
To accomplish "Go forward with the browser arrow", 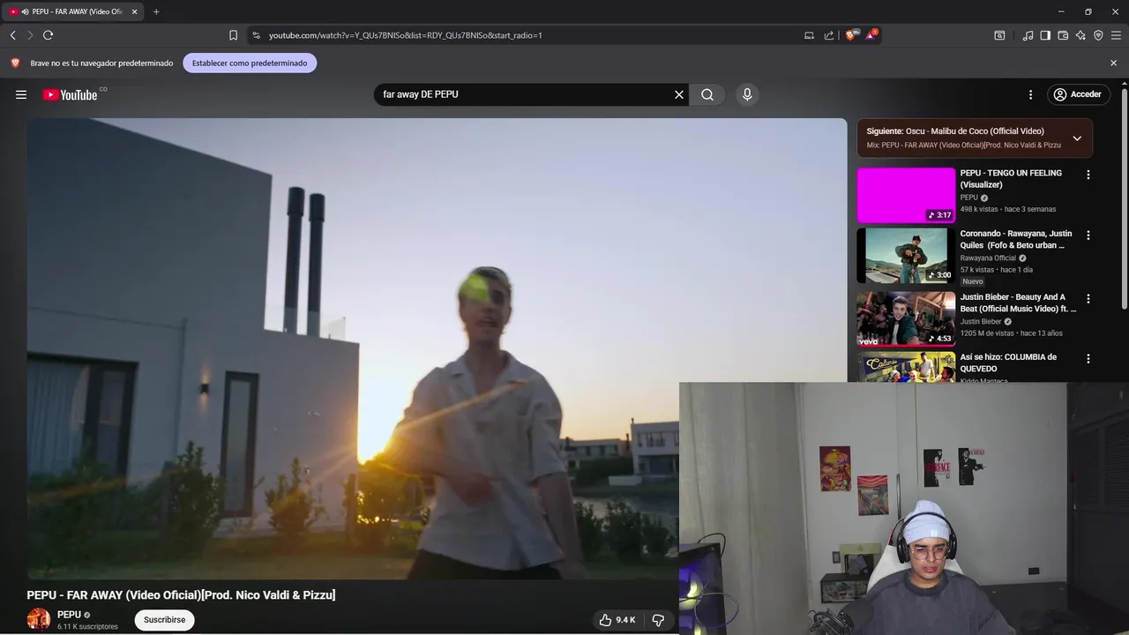I will (30, 35).
